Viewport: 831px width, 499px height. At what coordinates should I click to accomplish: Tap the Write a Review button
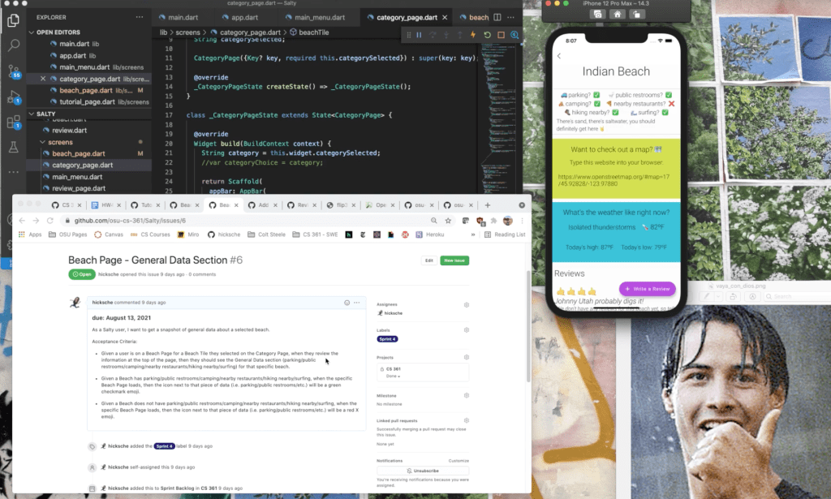coord(647,289)
